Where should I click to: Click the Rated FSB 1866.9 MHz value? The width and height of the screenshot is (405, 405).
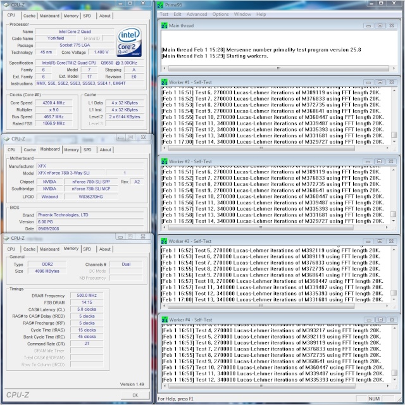54,123
